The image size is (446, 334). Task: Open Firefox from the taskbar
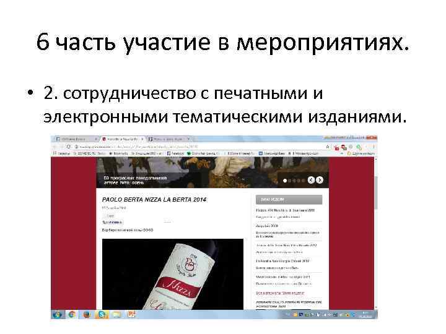coord(87,314)
